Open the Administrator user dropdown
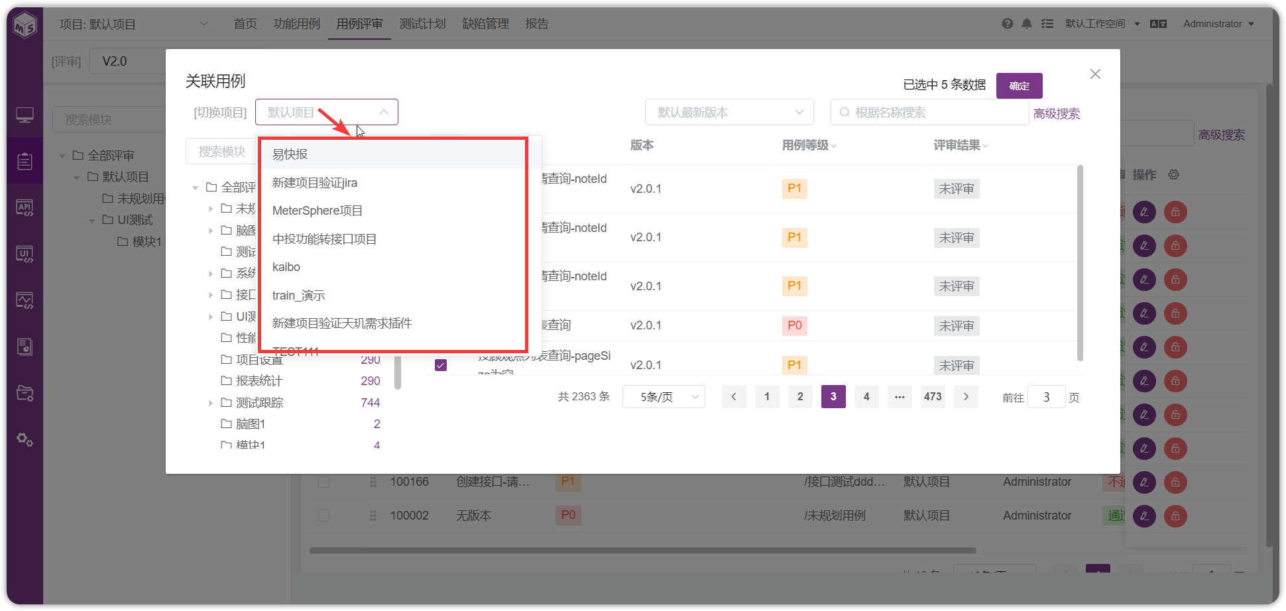This screenshot has width=1286, height=611. click(x=1218, y=24)
